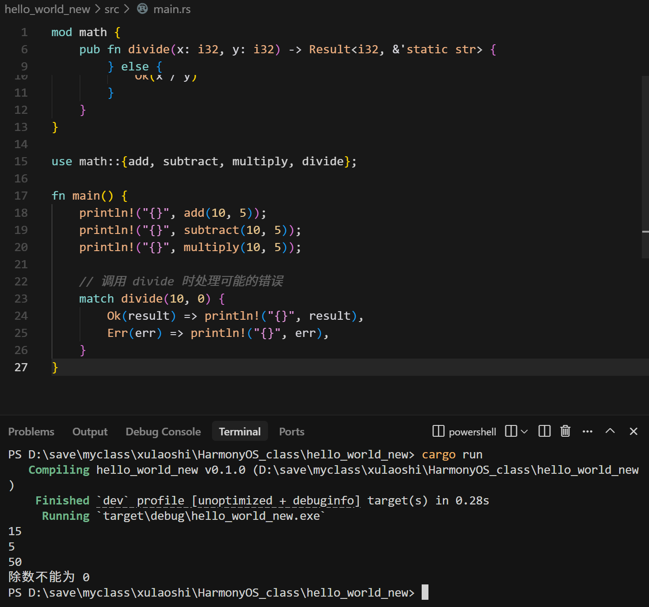Open the terminal profile dropdown chevron
Viewport: 649px width, 607px height.
524,432
